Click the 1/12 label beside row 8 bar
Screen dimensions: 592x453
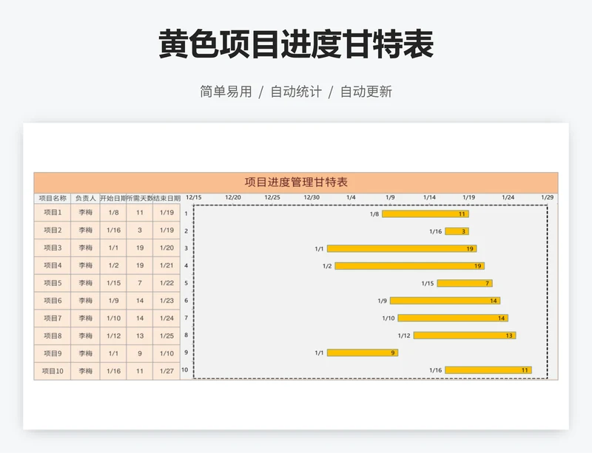click(404, 336)
